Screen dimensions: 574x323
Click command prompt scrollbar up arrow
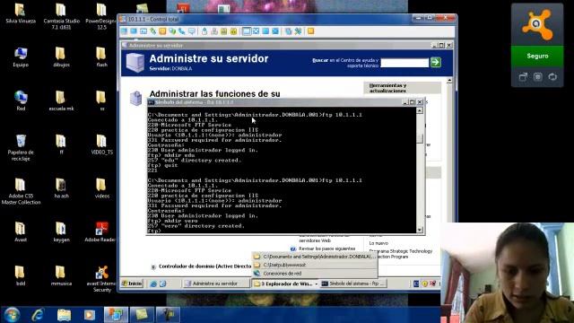pyautogui.click(x=420, y=110)
